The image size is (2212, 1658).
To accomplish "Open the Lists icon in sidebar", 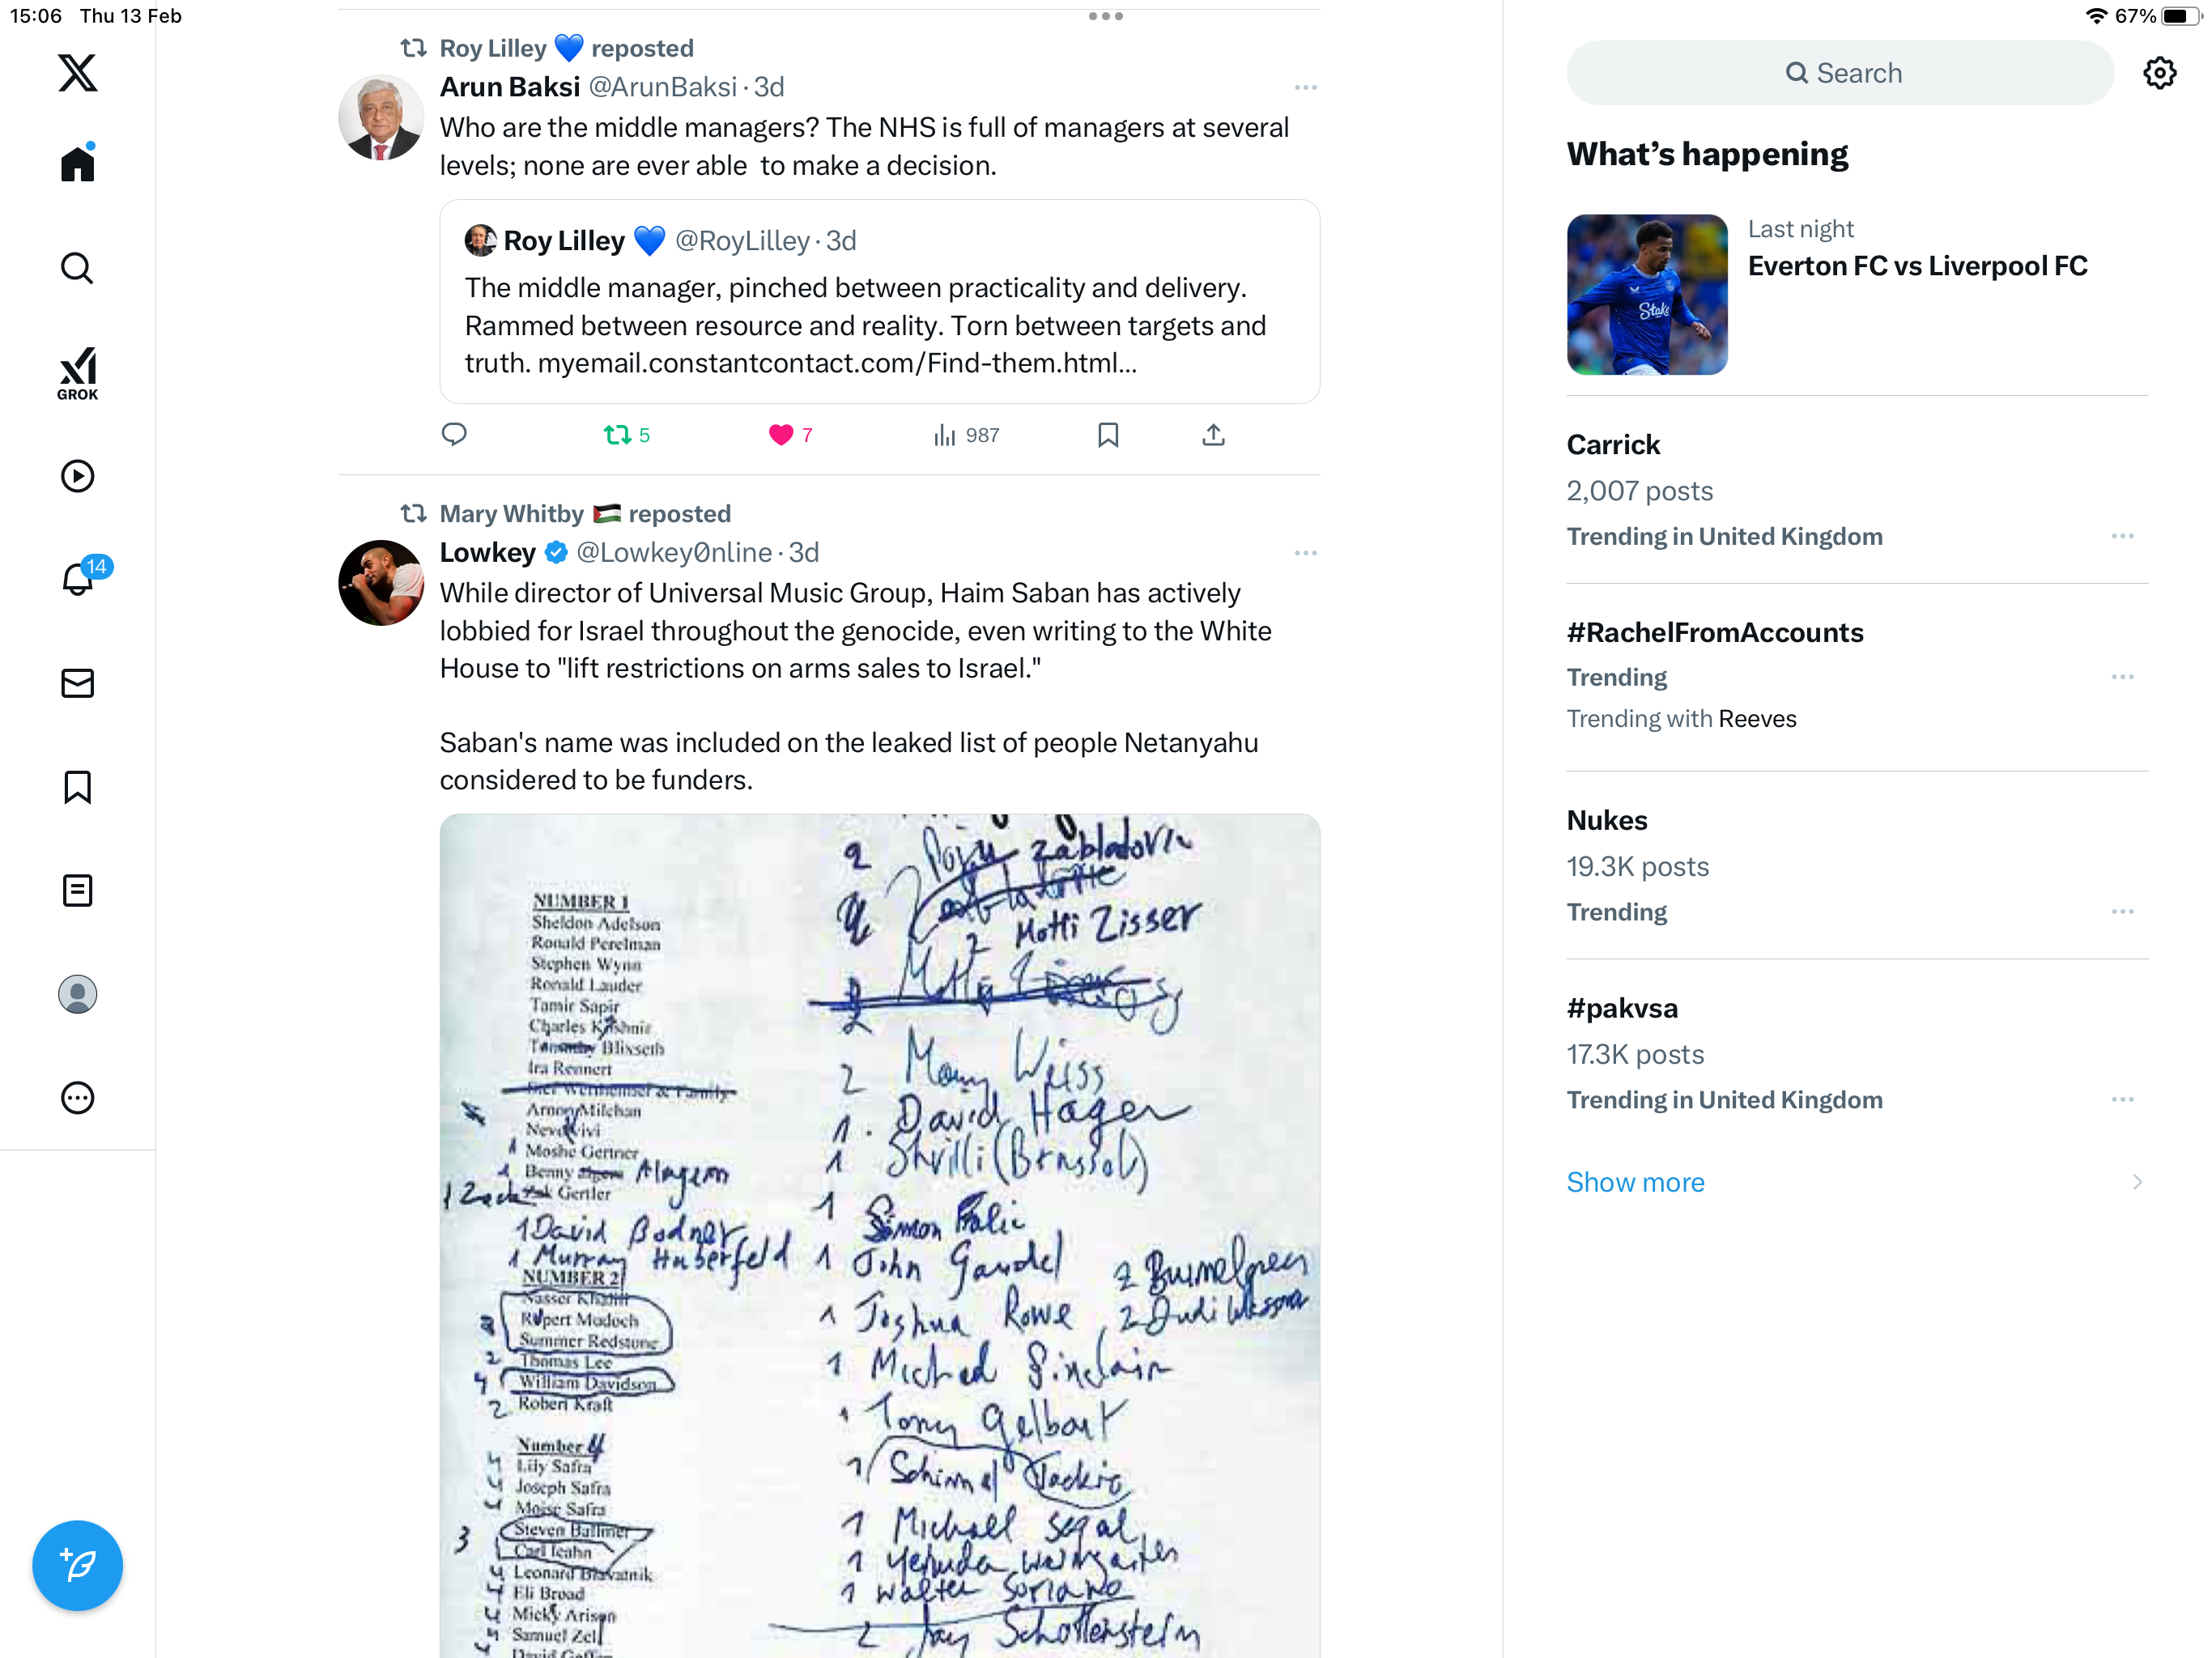I will point(77,890).
